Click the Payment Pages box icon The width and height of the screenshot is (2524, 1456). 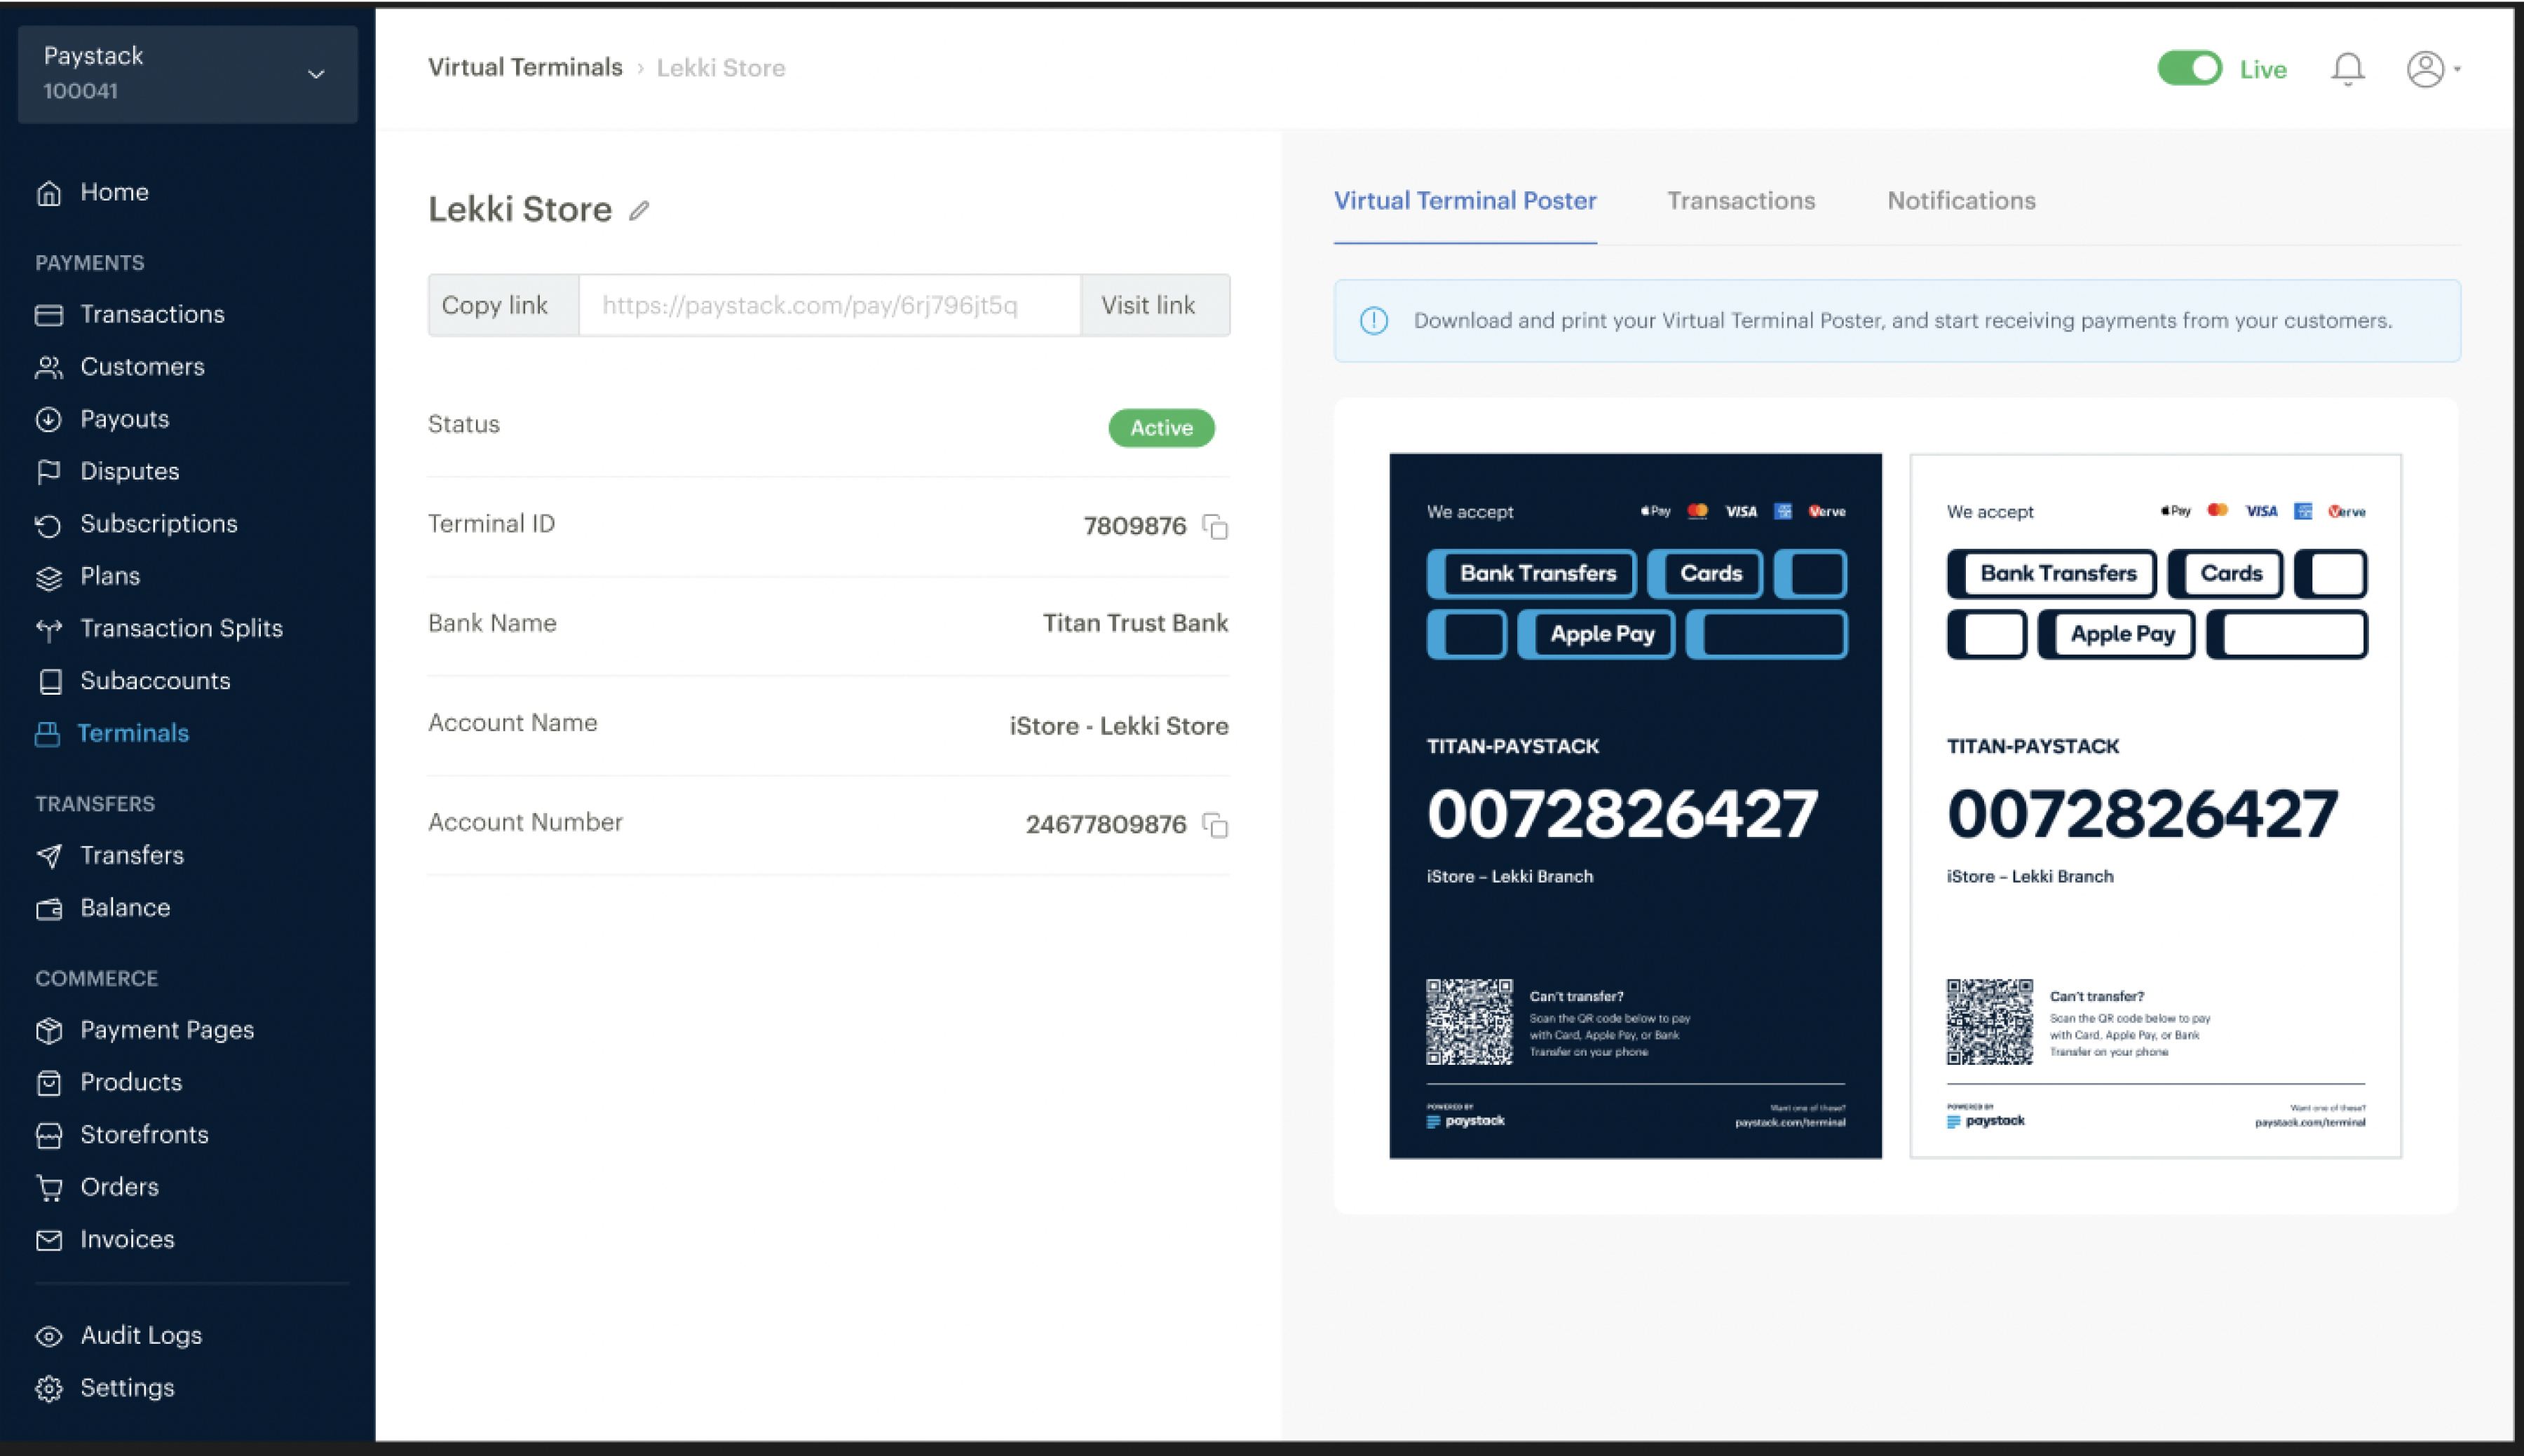tap(49, 1030)
